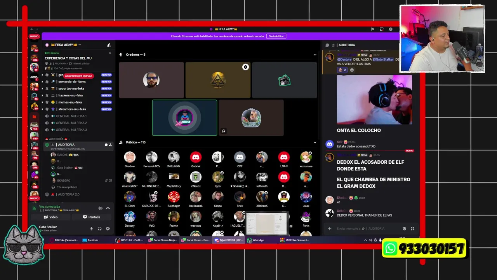Open the kissing photo in chat
Screen dimensions: 497x280
[x=374, y=100]
